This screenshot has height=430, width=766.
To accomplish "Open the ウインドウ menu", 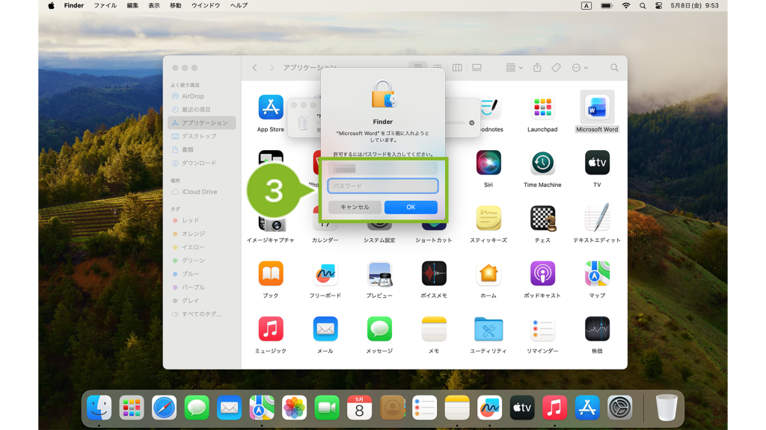I will coord(206,5).
